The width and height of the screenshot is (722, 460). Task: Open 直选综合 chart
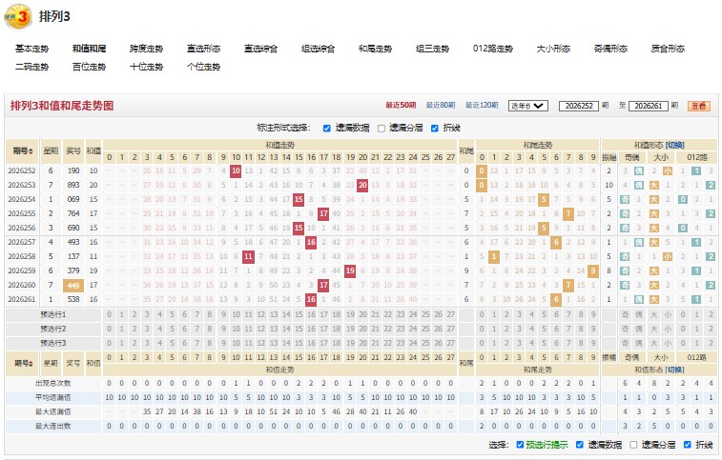click(x=260, y=49)
